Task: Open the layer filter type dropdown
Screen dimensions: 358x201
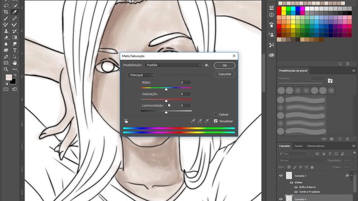Action: pyautogui.click(x=293, y=154)
